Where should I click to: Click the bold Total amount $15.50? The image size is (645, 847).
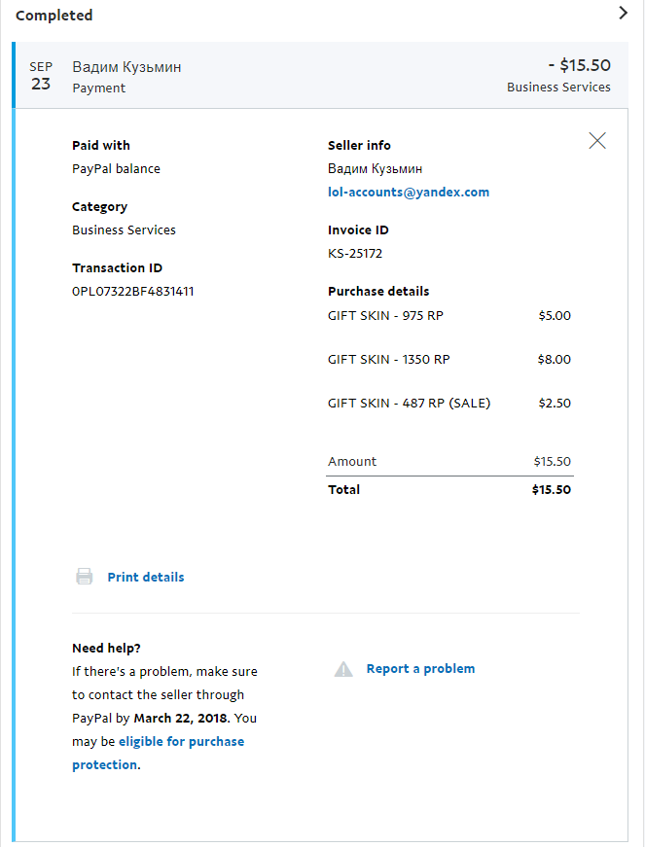[551, 490]
